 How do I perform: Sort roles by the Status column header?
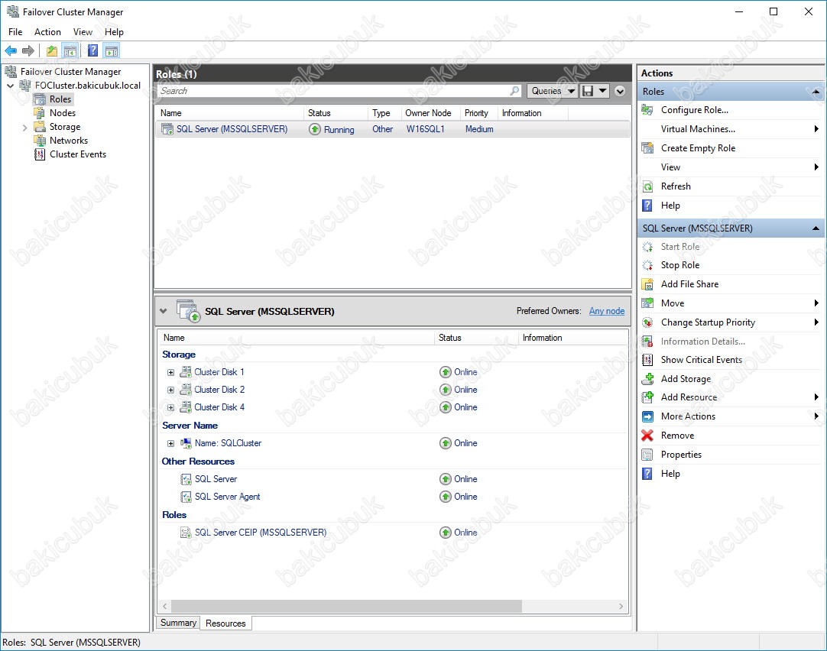336,113
